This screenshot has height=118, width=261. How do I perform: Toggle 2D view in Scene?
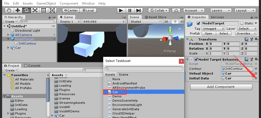pos(166,21)
